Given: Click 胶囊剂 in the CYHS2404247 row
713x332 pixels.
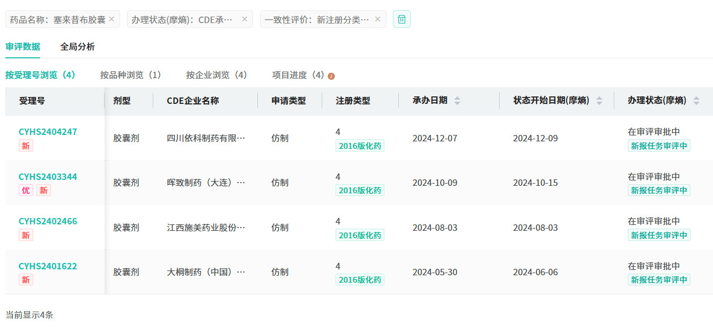Looking at the screenshot, I should click(x=126, y=138).
